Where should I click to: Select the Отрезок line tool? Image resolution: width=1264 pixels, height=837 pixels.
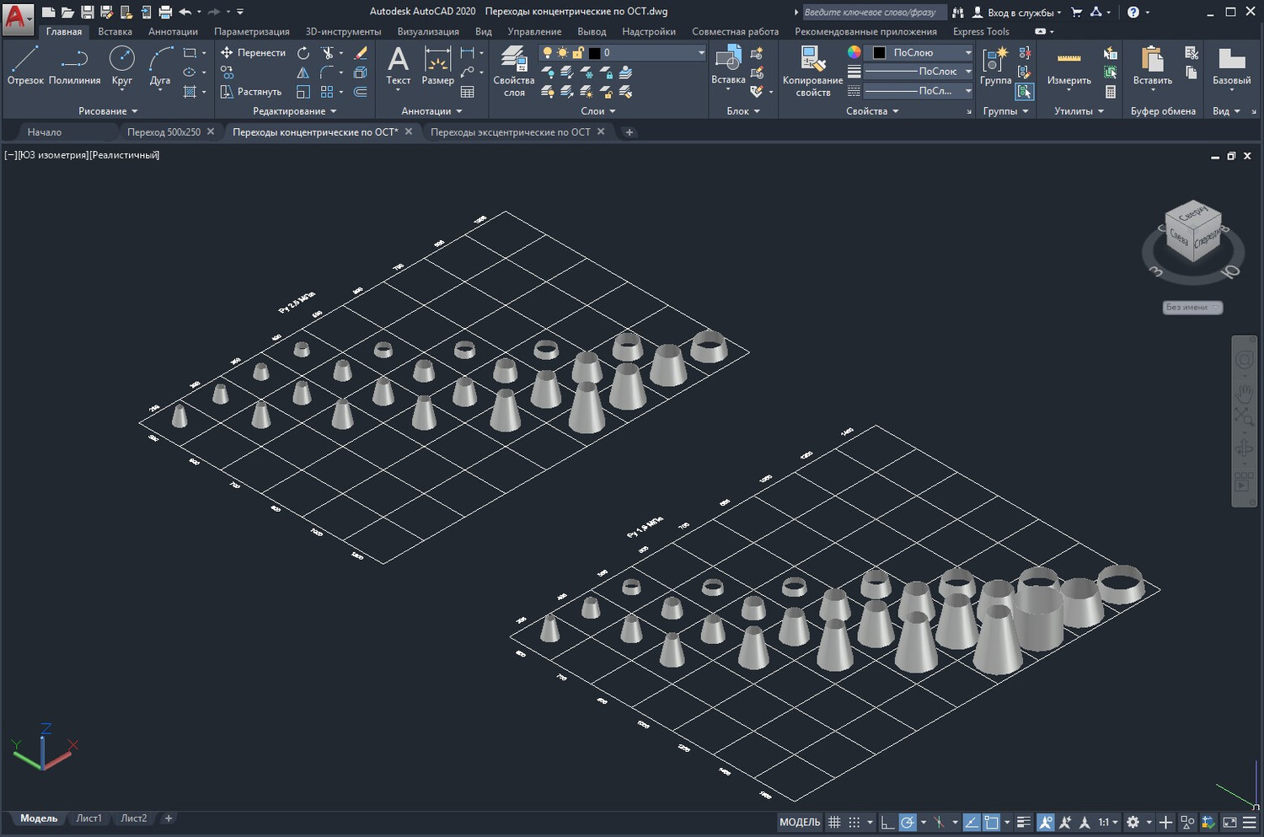click(25, 66)
